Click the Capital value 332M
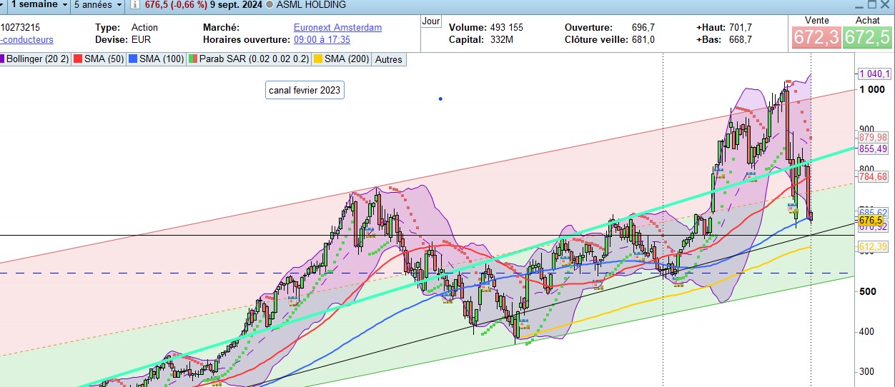 502,39
